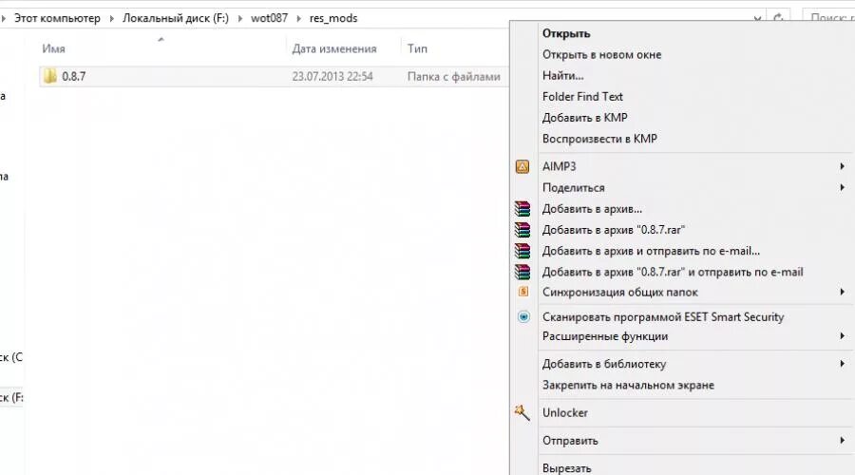Choose 'Закрепить на начальном экране'
855x475 pixels.
point(628,385)
